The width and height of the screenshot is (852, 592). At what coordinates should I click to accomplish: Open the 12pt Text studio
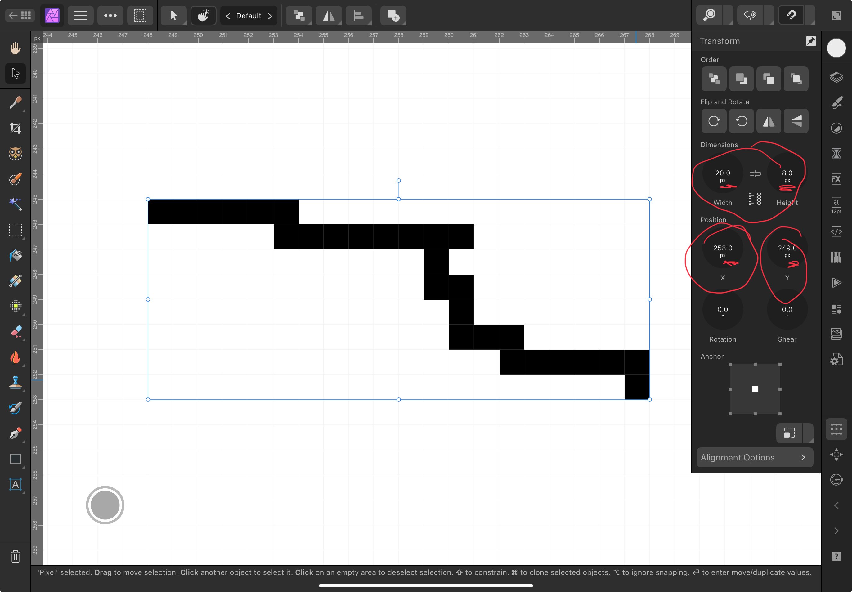point(836,205)
